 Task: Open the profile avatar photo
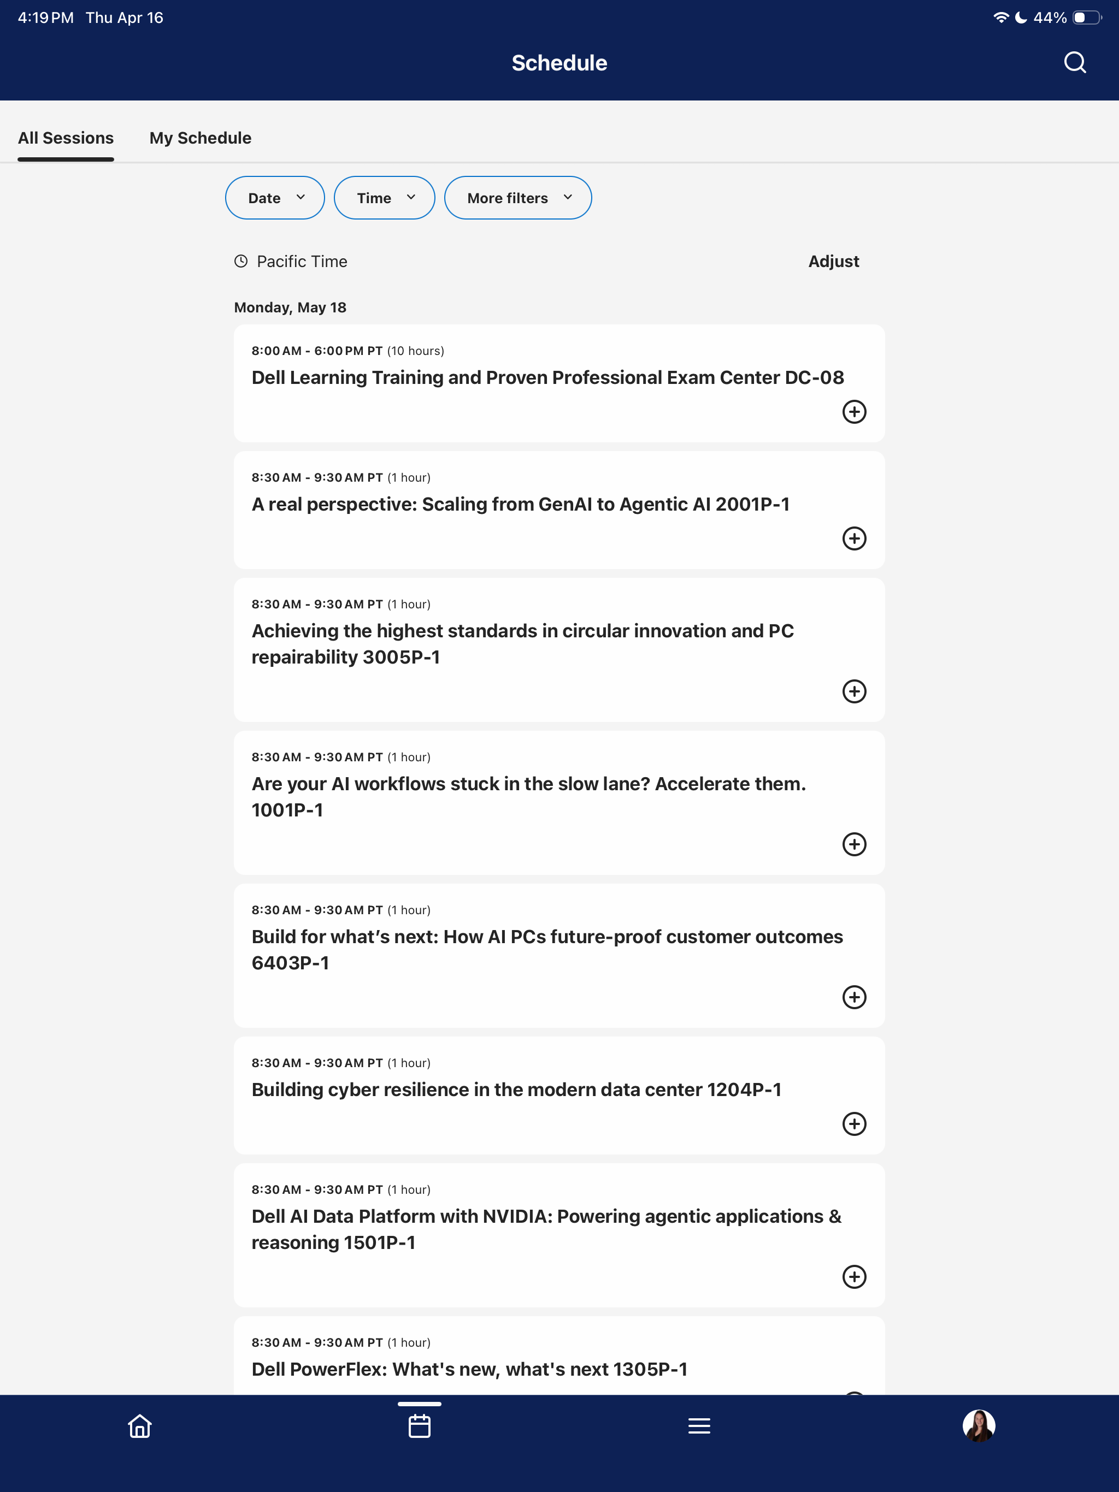point(979,1426)
